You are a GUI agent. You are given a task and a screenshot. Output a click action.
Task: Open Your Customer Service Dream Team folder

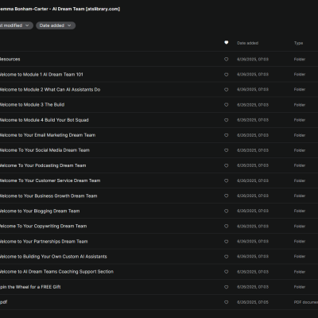pos(50,180)
